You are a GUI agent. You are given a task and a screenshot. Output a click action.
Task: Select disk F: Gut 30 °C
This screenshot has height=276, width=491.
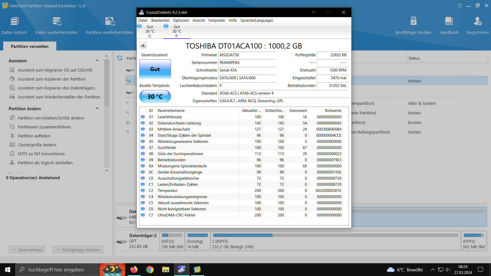pos(176,31)
